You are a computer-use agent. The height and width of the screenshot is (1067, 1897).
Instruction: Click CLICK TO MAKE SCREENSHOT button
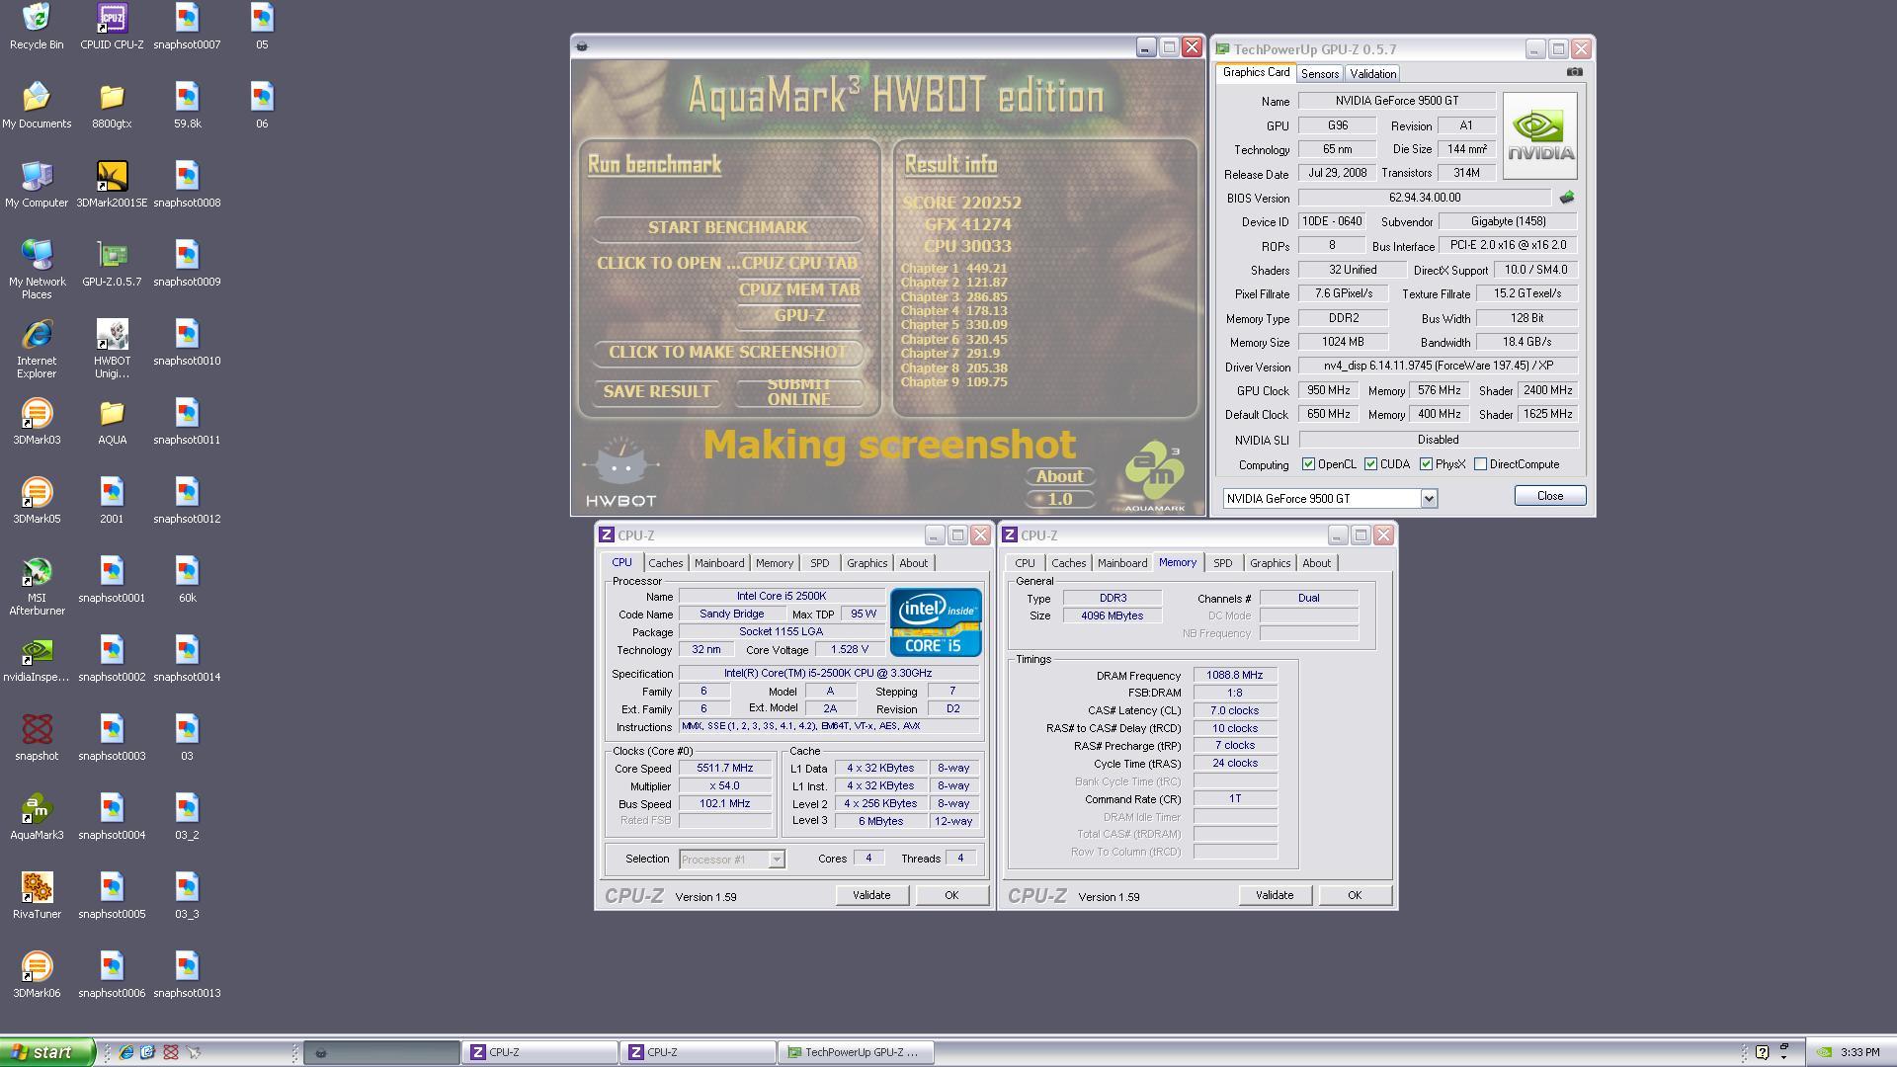728,353
